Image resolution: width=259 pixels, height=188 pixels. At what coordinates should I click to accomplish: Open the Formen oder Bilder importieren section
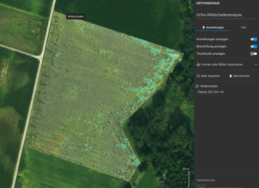(222, 64)
